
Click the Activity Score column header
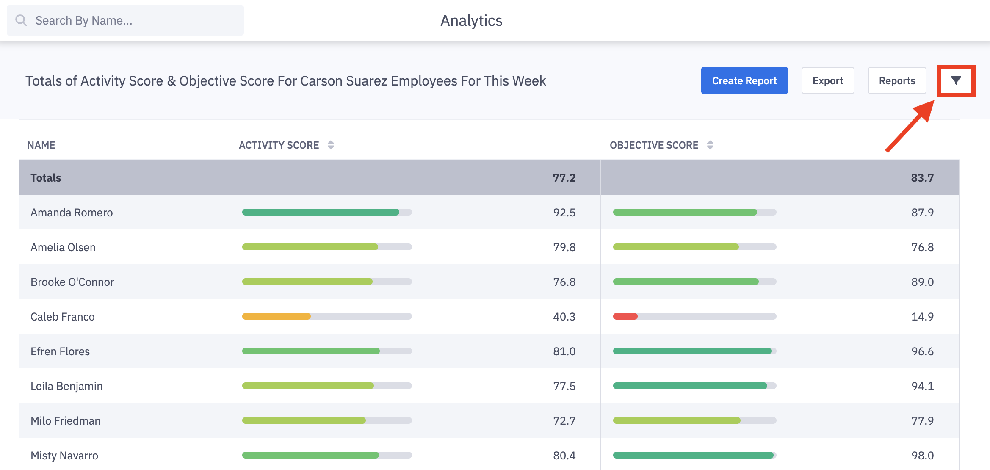[279, 145]
